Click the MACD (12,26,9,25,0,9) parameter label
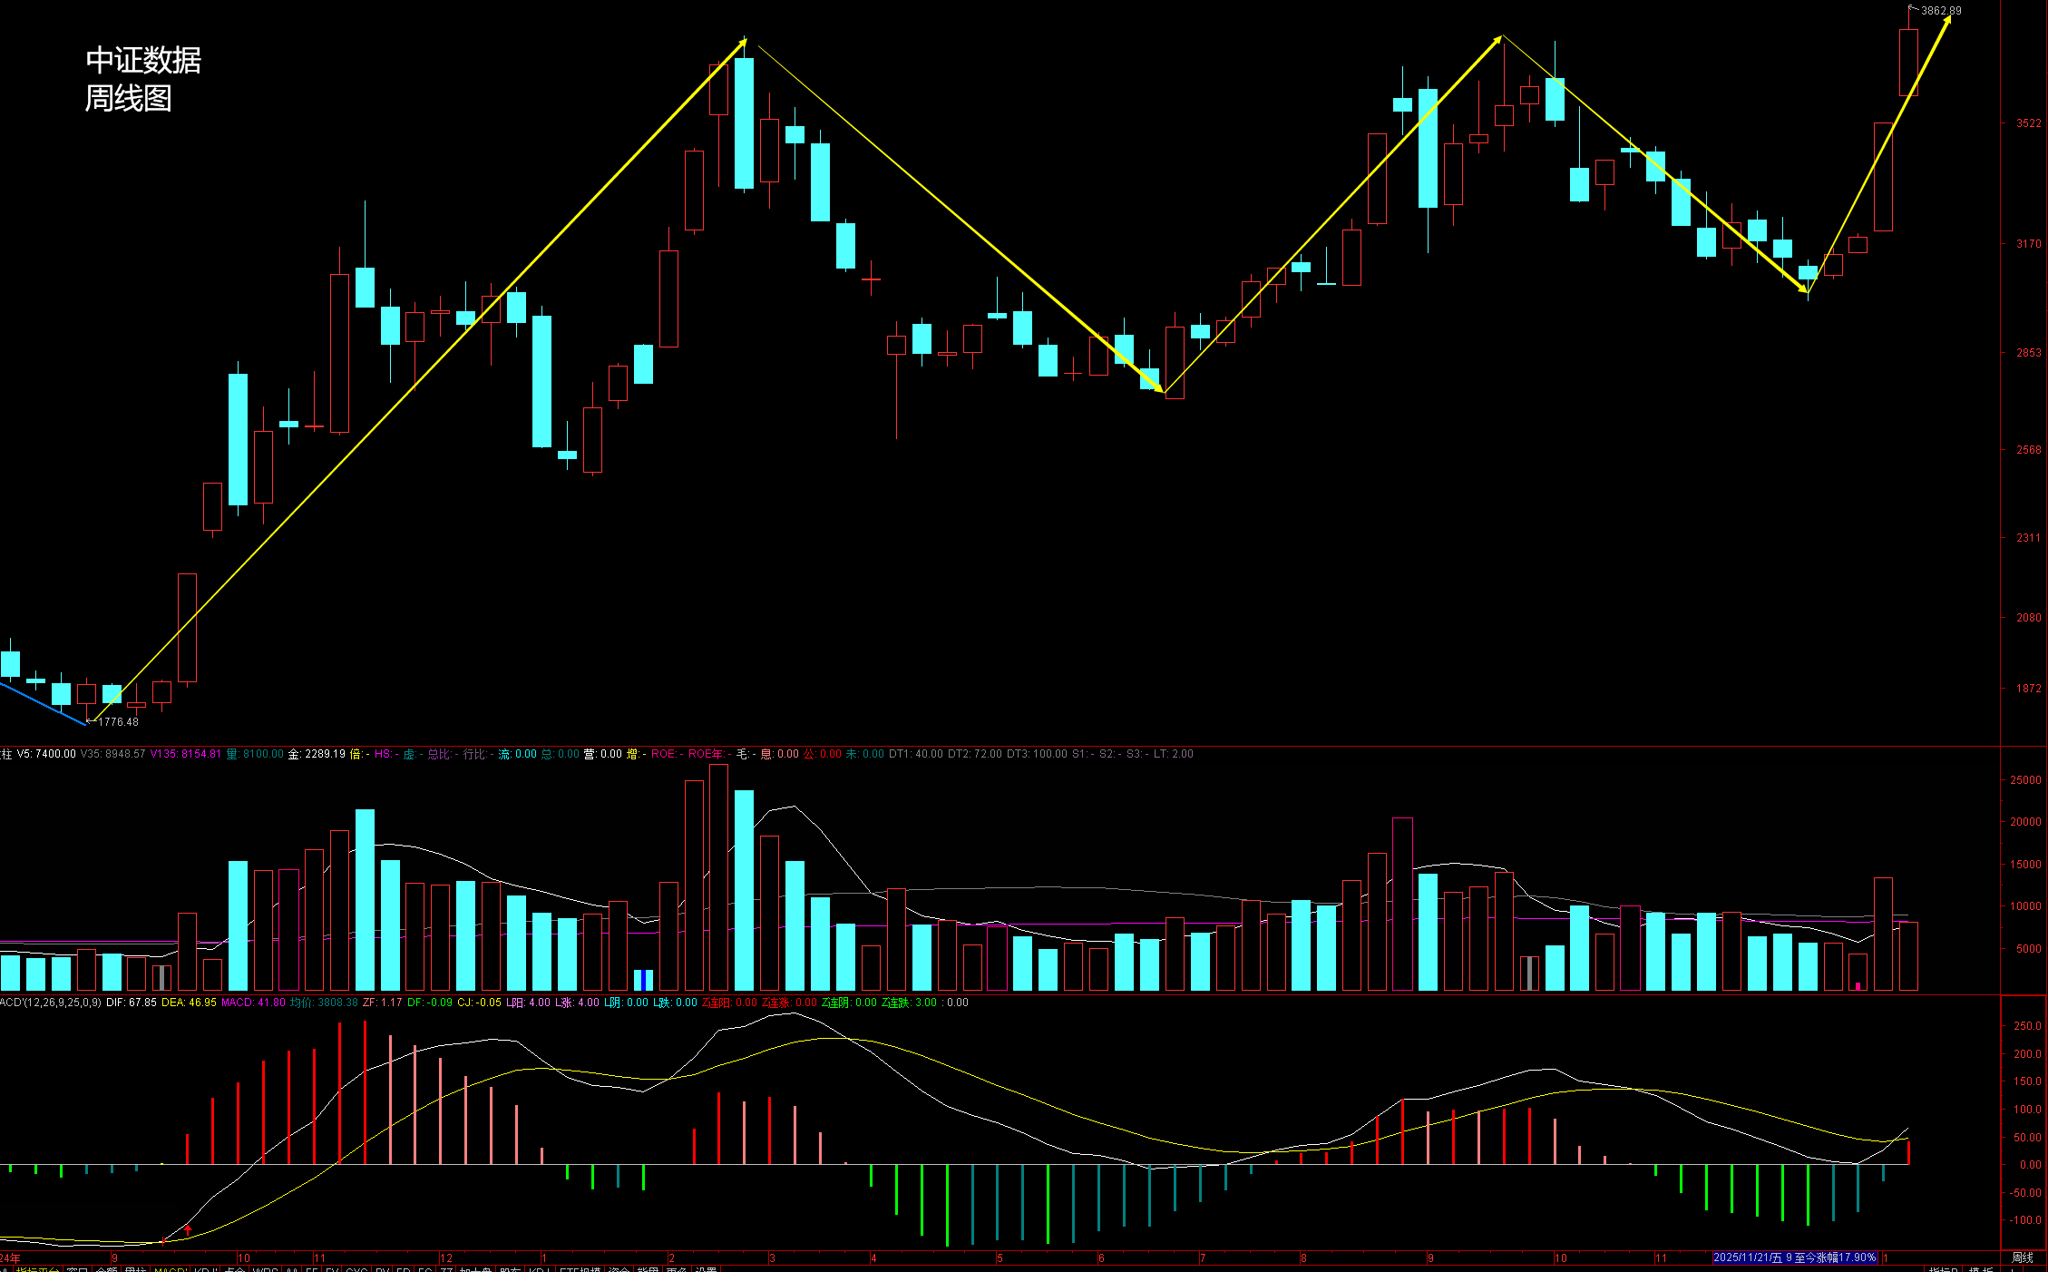This screenshot has width=2048, height=1272. click(51, 1003)
